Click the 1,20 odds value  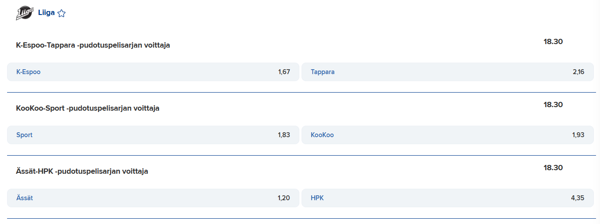(x=284, y=198)
